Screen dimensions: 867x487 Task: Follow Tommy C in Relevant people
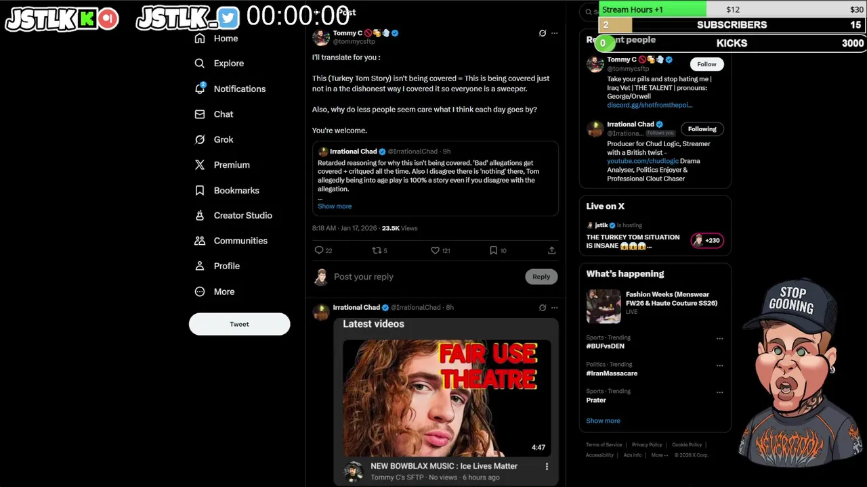tap(706, 64)
